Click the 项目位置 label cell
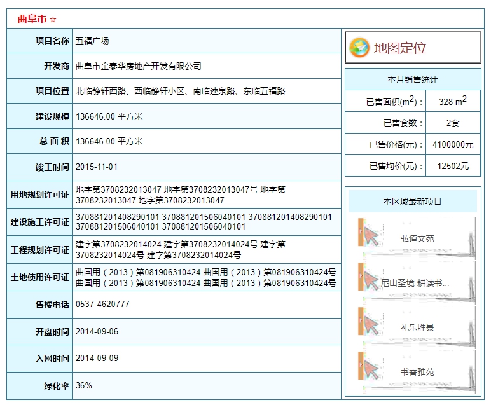The width and height of the screenshot is (491, 405). point(39,91)
